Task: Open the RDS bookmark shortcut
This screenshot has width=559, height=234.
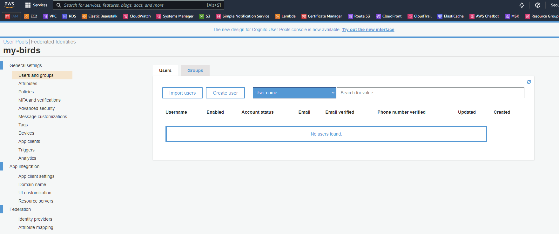Action: click(69, 16)
